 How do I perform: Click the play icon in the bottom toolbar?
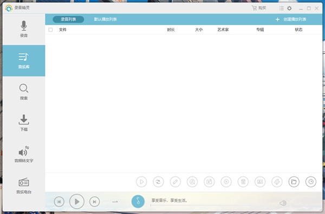[141, 182]
